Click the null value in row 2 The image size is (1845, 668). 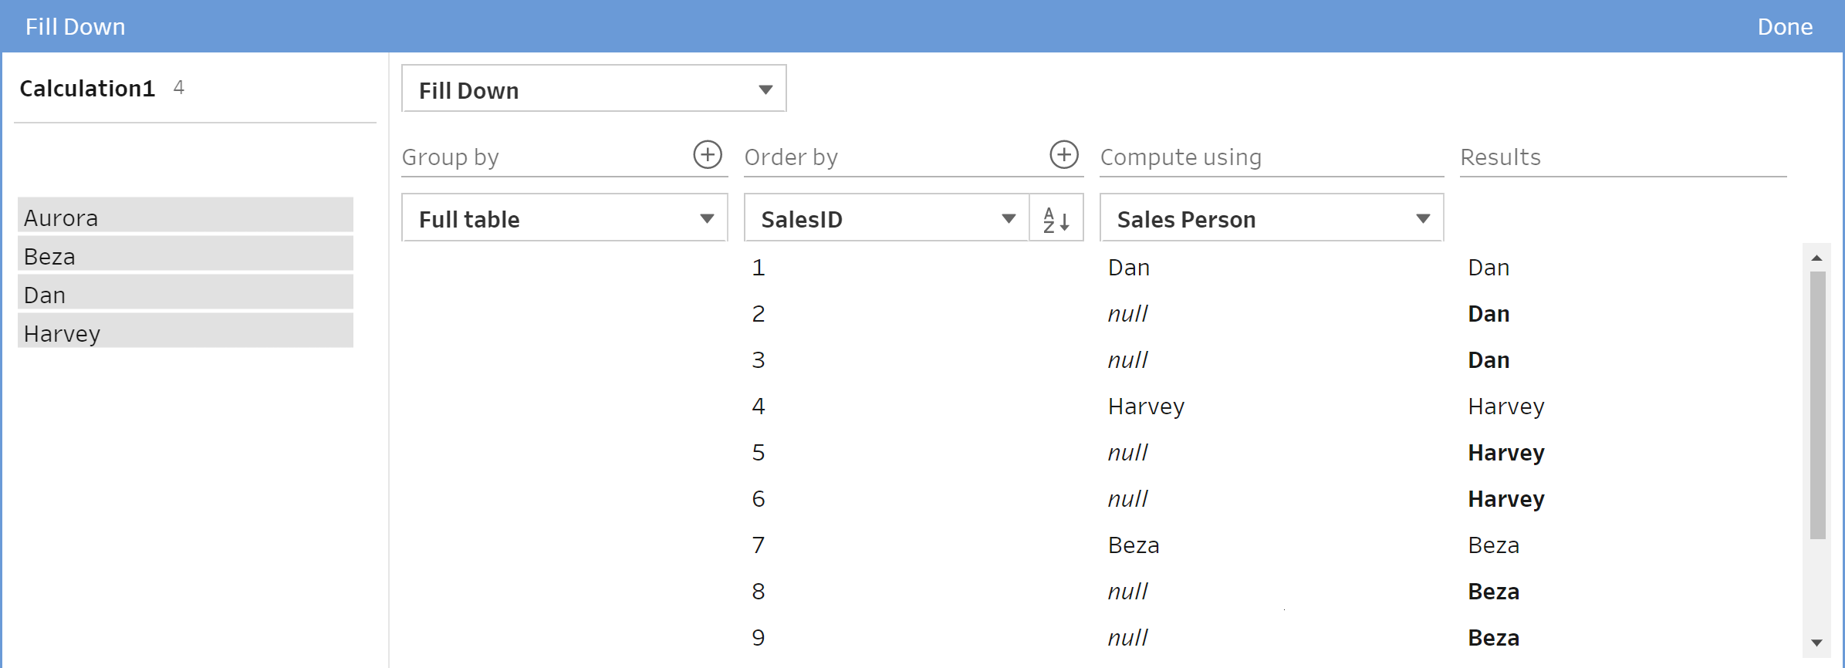[1127, 314]
